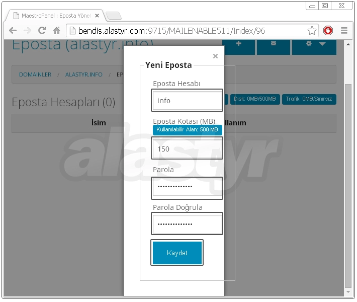Click the envelope mail button
357x302 pixels.
click(274, 47)
